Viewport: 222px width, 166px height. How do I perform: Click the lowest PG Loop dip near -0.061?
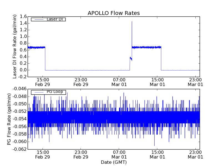click(154, 146)
